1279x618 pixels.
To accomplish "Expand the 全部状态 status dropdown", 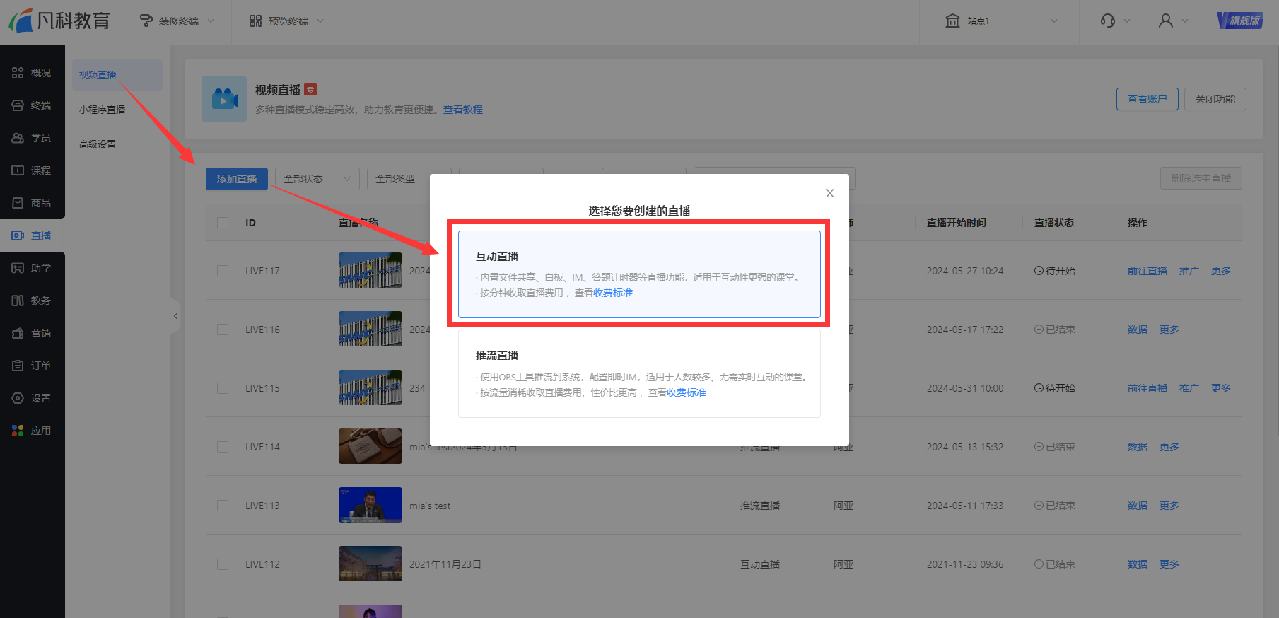I will (x=317, y=179).
